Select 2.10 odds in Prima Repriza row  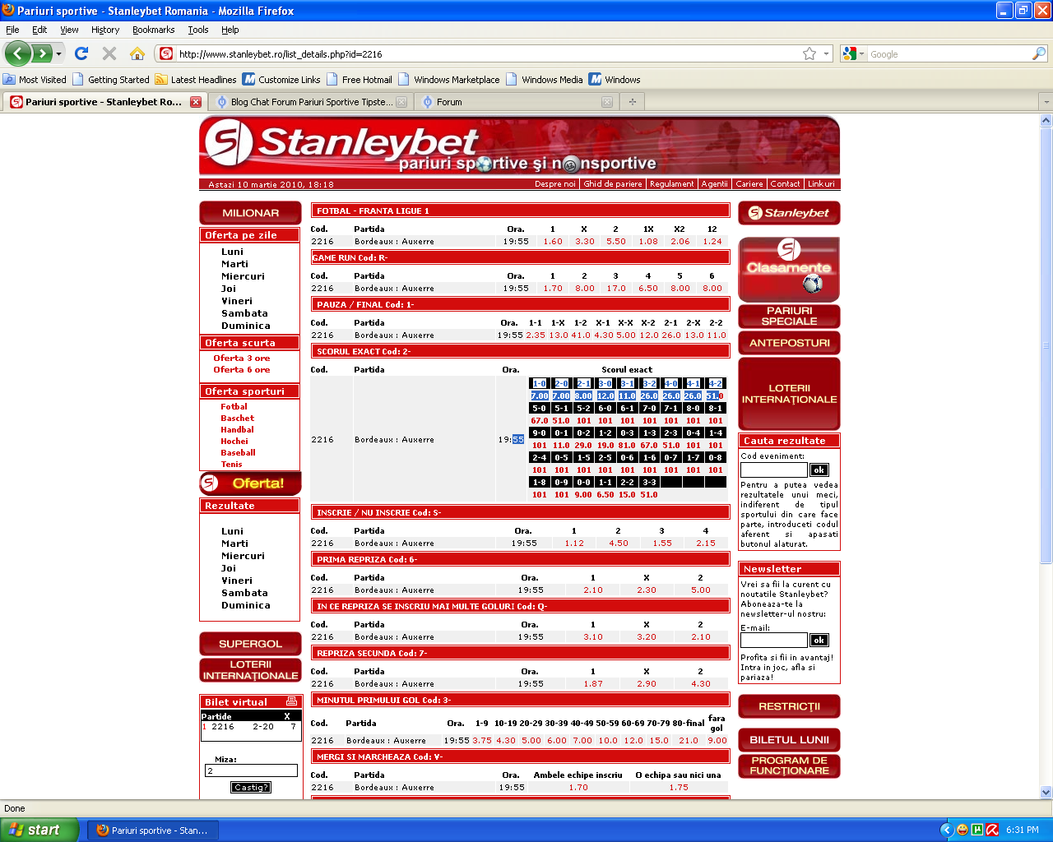pyautogui.click(x=592, y=590)
